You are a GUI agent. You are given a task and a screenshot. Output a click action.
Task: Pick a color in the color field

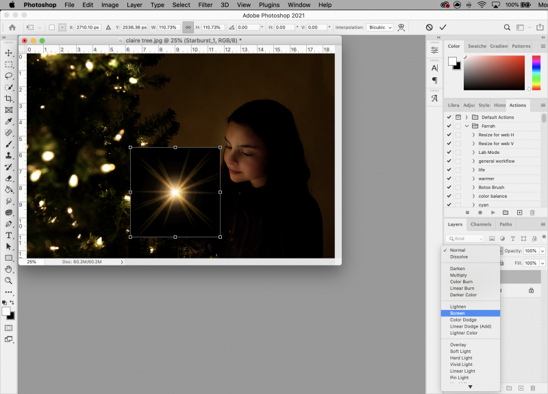(x=494, y=73)
